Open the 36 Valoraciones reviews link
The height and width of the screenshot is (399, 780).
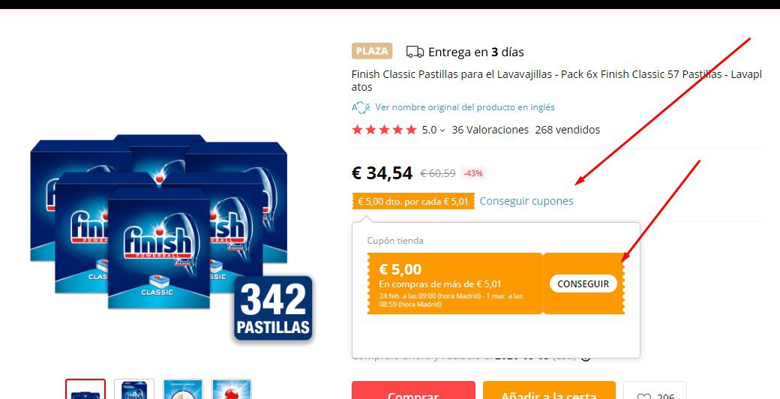pyautogui.click(x=490, y=130)
